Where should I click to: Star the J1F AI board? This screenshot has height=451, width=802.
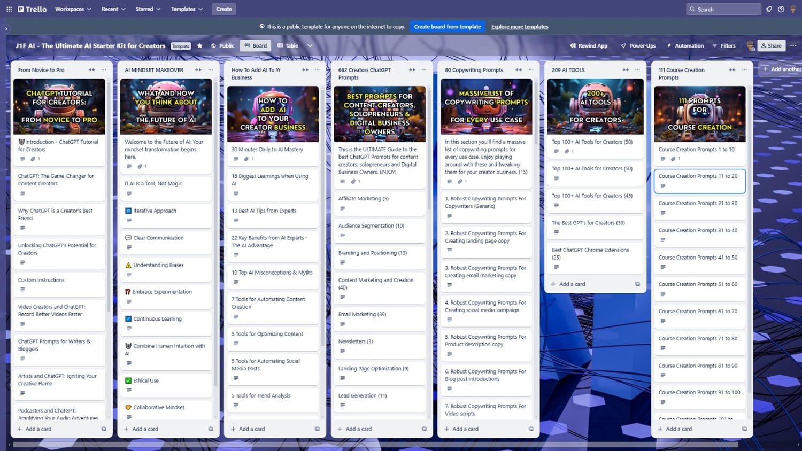(x=200, y=46)
